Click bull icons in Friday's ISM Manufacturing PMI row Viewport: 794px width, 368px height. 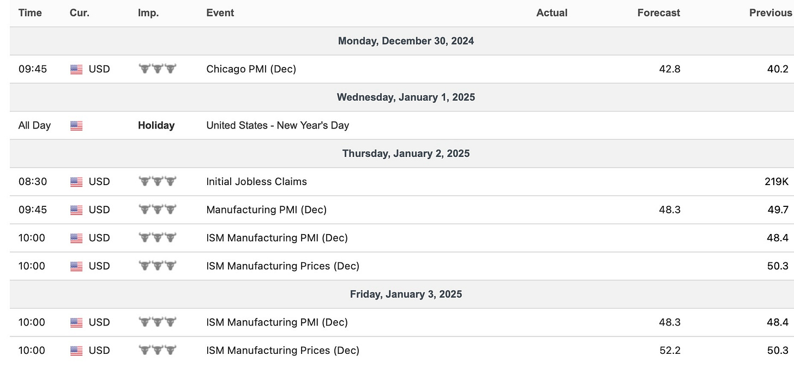(x=157, y=322)
